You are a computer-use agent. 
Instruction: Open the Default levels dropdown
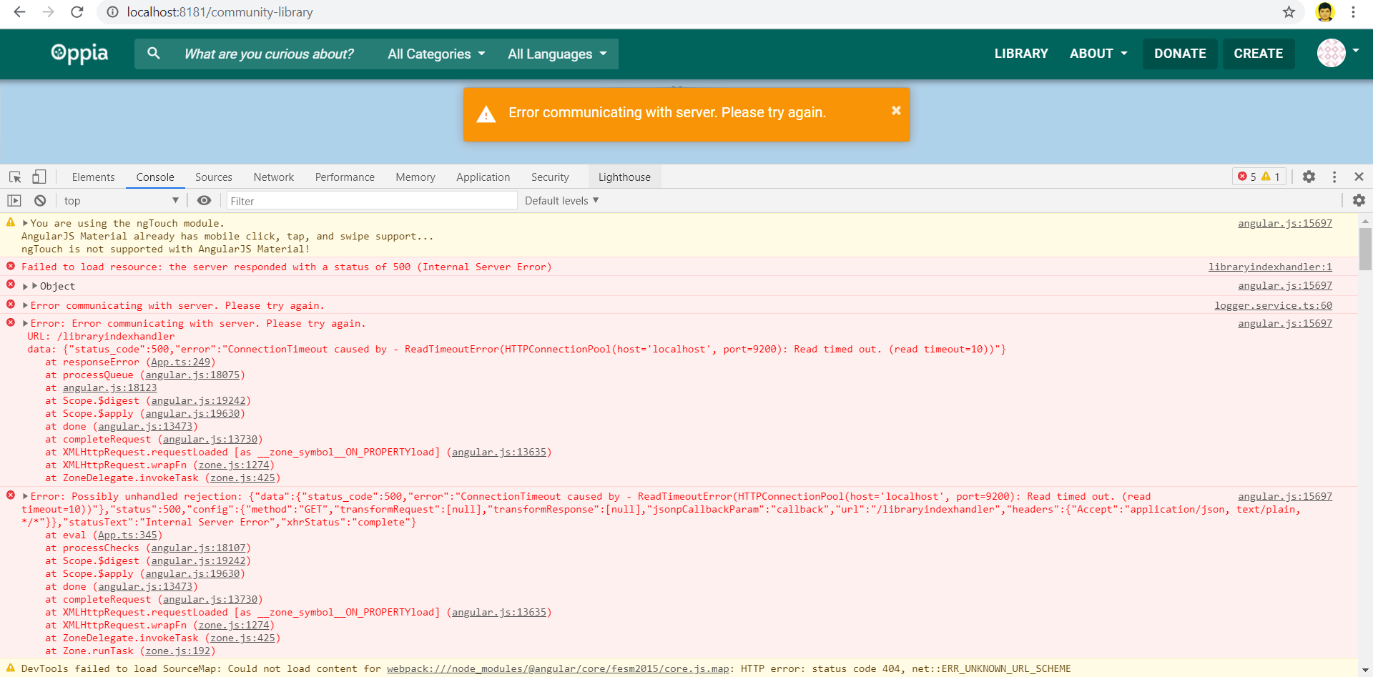[561, 201]
